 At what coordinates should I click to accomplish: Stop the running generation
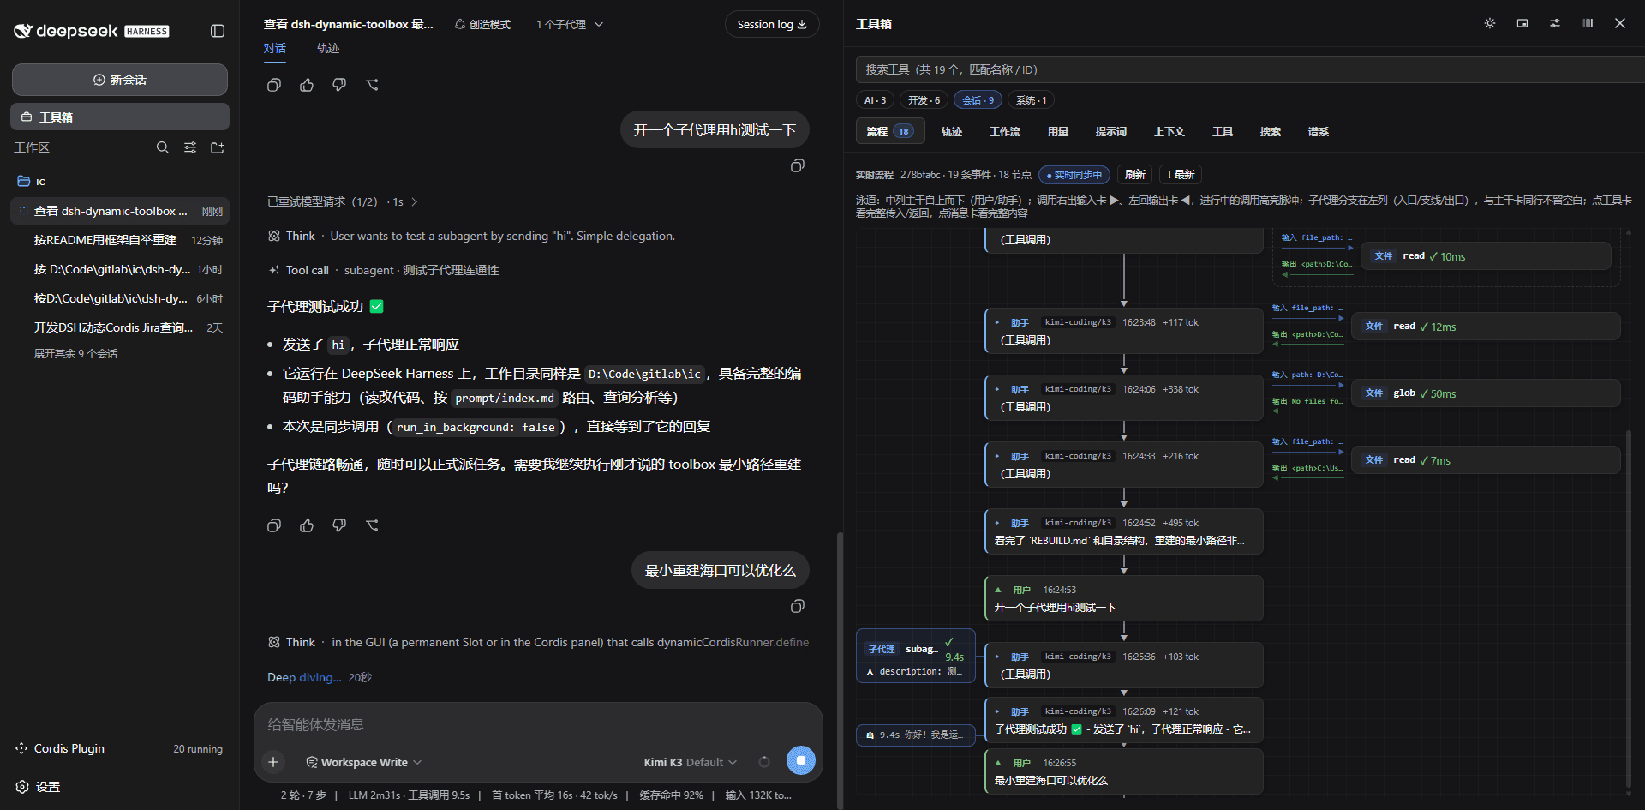801,760
